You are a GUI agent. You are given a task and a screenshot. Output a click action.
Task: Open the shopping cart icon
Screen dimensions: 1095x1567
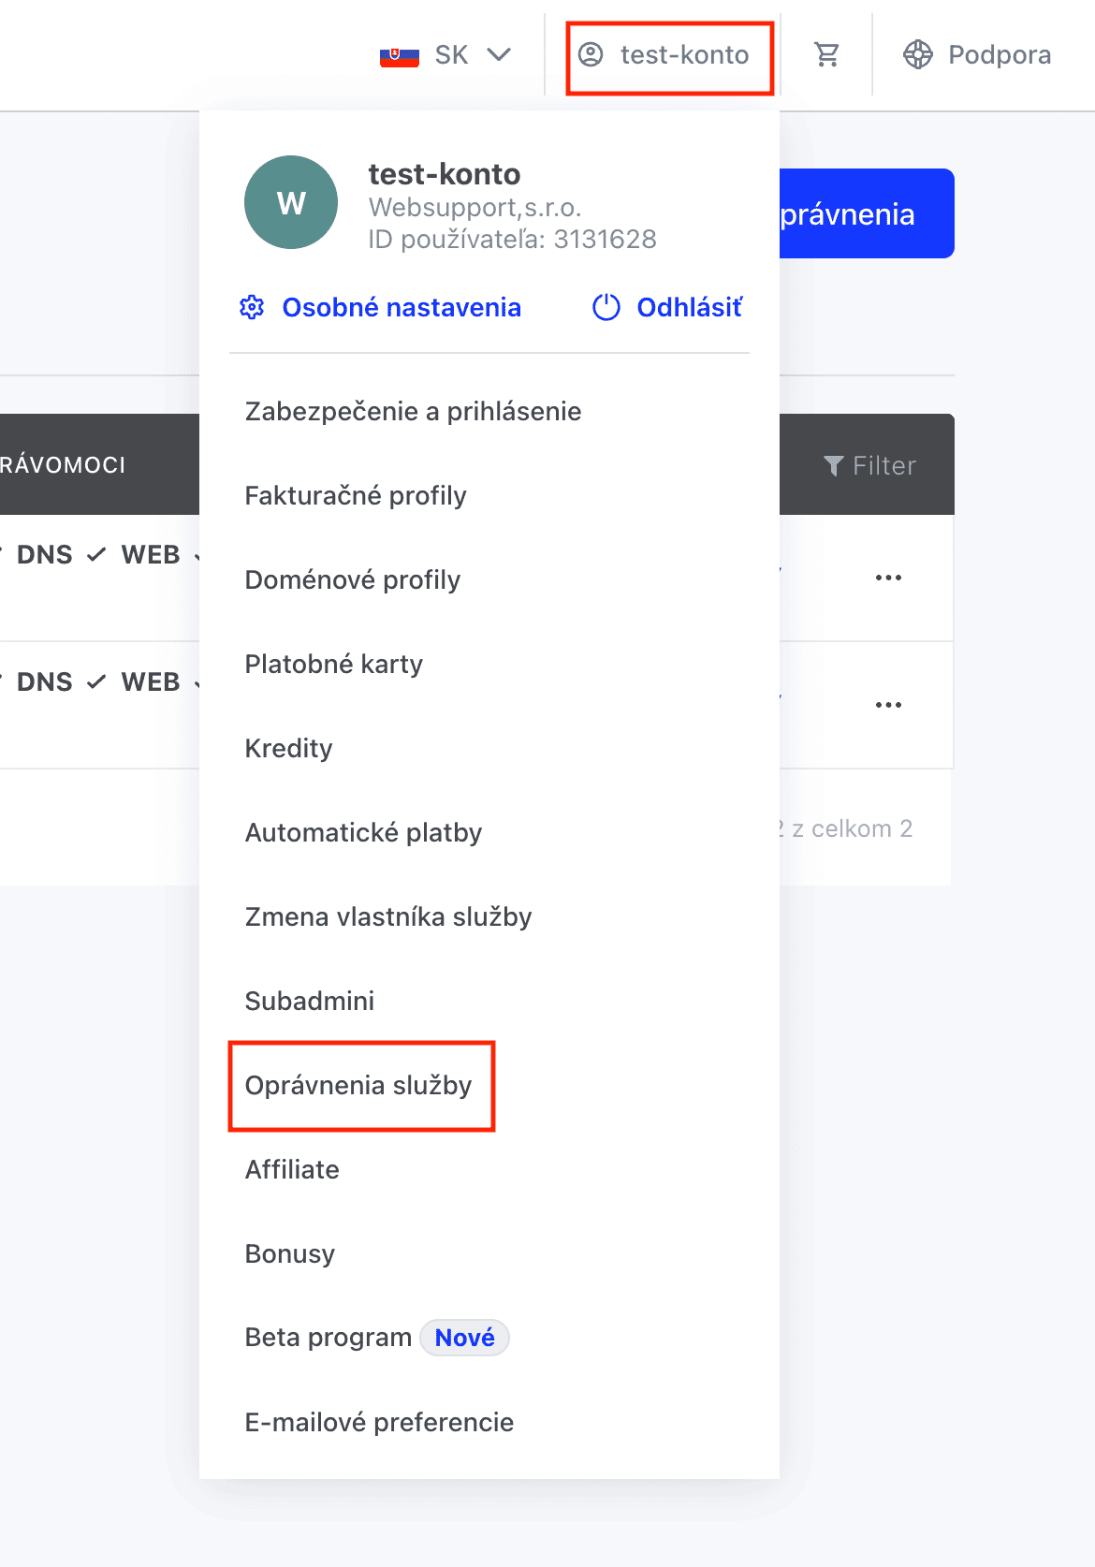pos(826,55)
